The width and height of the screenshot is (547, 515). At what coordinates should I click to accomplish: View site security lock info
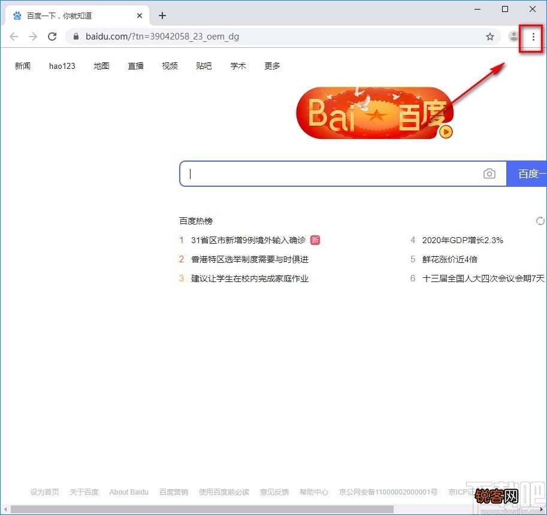click(76, 37)
